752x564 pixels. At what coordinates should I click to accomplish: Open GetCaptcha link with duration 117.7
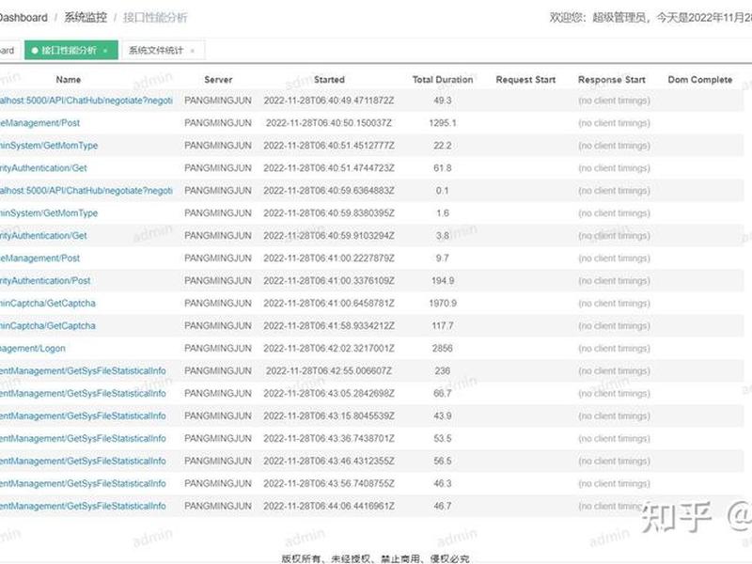(x=48, y=326)
